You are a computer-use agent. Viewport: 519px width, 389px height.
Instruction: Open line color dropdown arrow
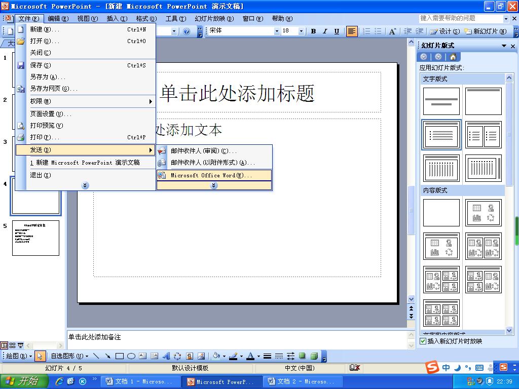click(241, 356)
